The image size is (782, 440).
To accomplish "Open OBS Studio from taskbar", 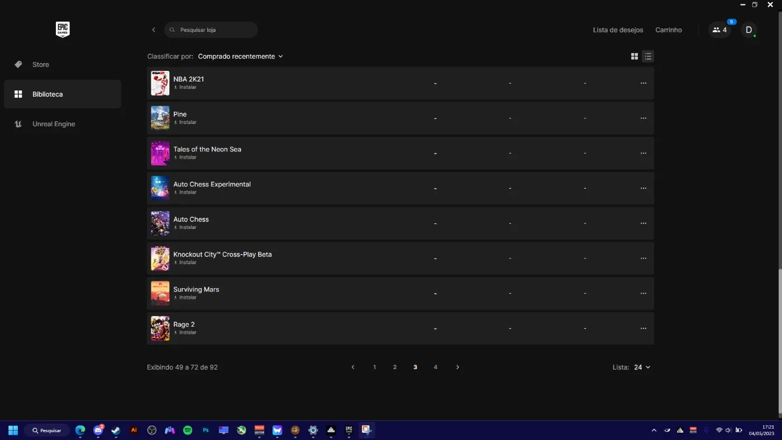I will pos(152,431).
